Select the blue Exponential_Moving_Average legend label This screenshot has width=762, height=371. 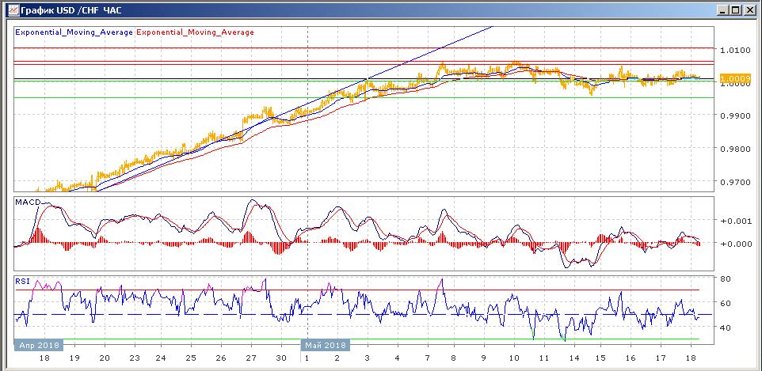coord(74,32)
